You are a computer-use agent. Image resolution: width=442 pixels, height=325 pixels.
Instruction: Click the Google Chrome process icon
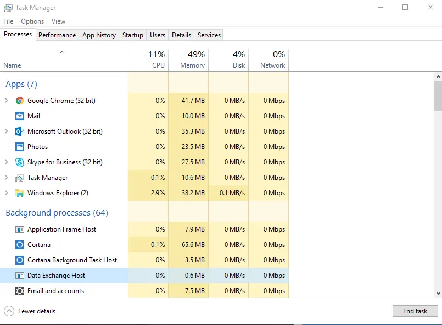20,101
